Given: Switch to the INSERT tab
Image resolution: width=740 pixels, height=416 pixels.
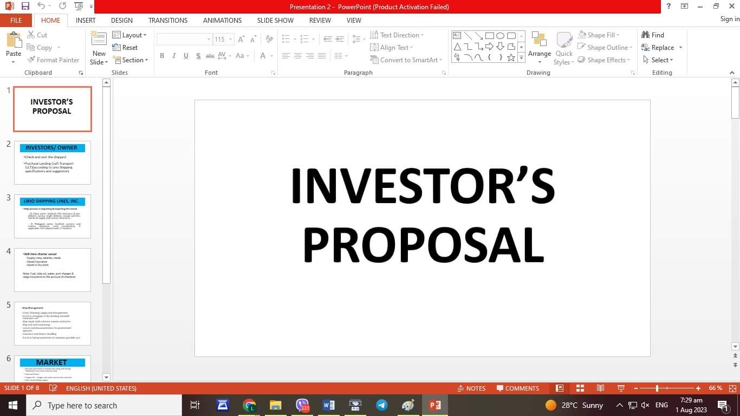Looking at the screenshot, I should coord(86,20).
